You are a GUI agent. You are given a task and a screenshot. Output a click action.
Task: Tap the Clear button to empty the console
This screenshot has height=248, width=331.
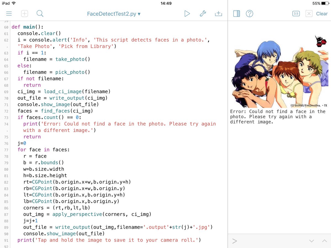(321, 13)
